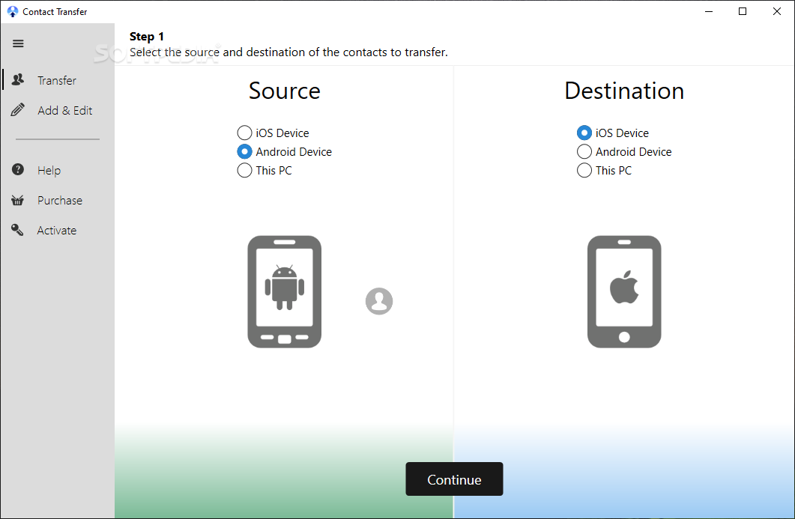Click the Step 1 title text
Screen dimensions: 795x519
tap(147, 37)
